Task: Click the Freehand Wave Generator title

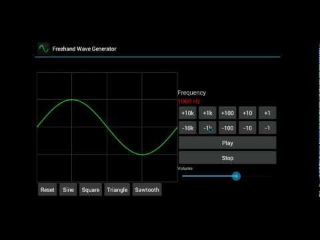Action: click(84, 49)
